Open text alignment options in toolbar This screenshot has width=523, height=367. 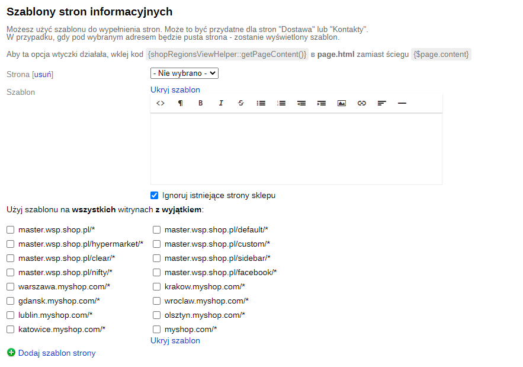coord(382,103)
